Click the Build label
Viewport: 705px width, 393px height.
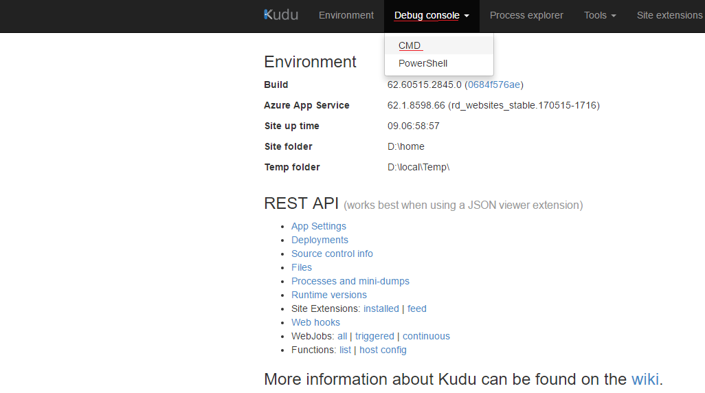[x=276, y=85]
